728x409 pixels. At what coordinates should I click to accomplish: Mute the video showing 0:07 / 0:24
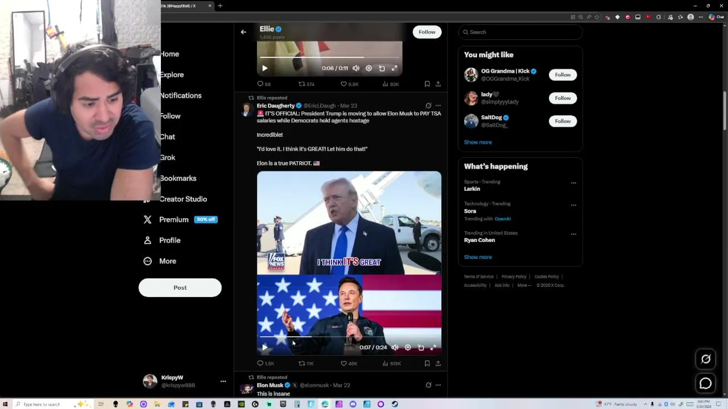point(395,347)
